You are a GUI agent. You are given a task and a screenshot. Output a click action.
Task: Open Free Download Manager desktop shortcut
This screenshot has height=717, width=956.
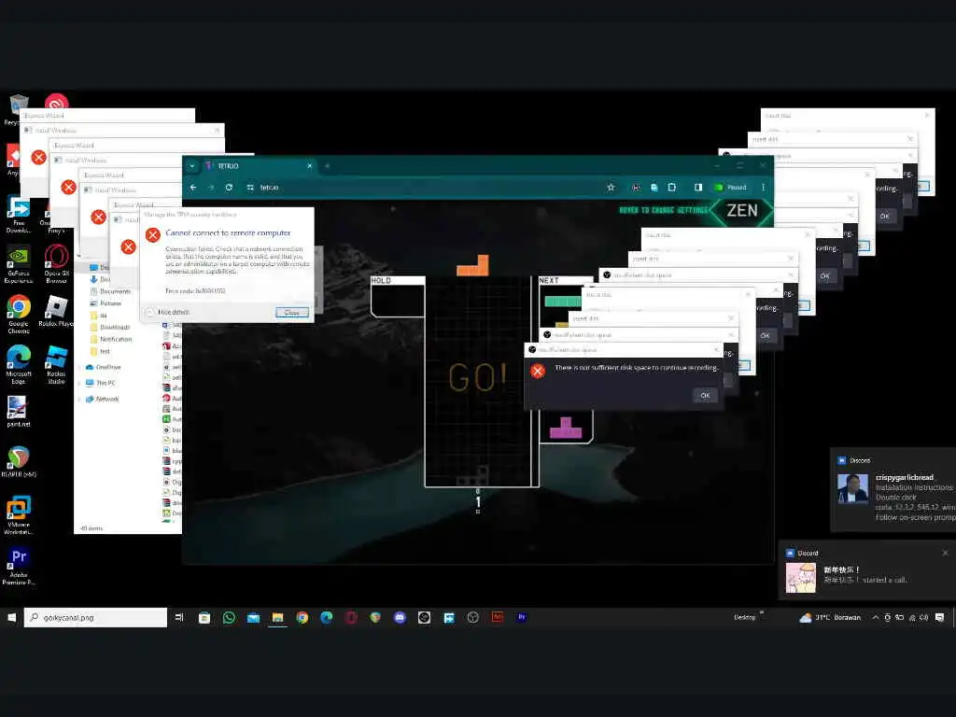[19, 215]
